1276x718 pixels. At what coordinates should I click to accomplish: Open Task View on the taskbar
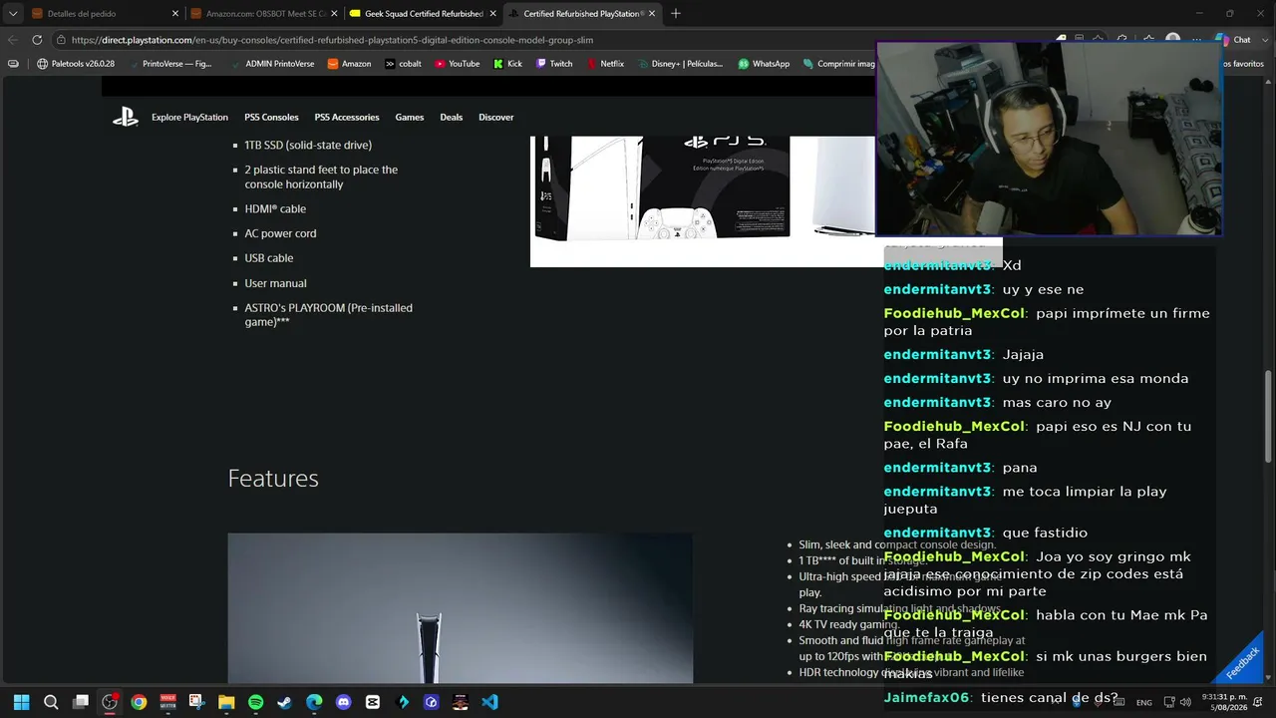click(81, 702)
